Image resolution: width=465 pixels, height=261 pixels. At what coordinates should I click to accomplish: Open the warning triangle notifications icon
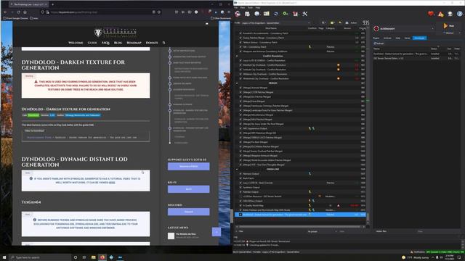click(x=441, y=14)
